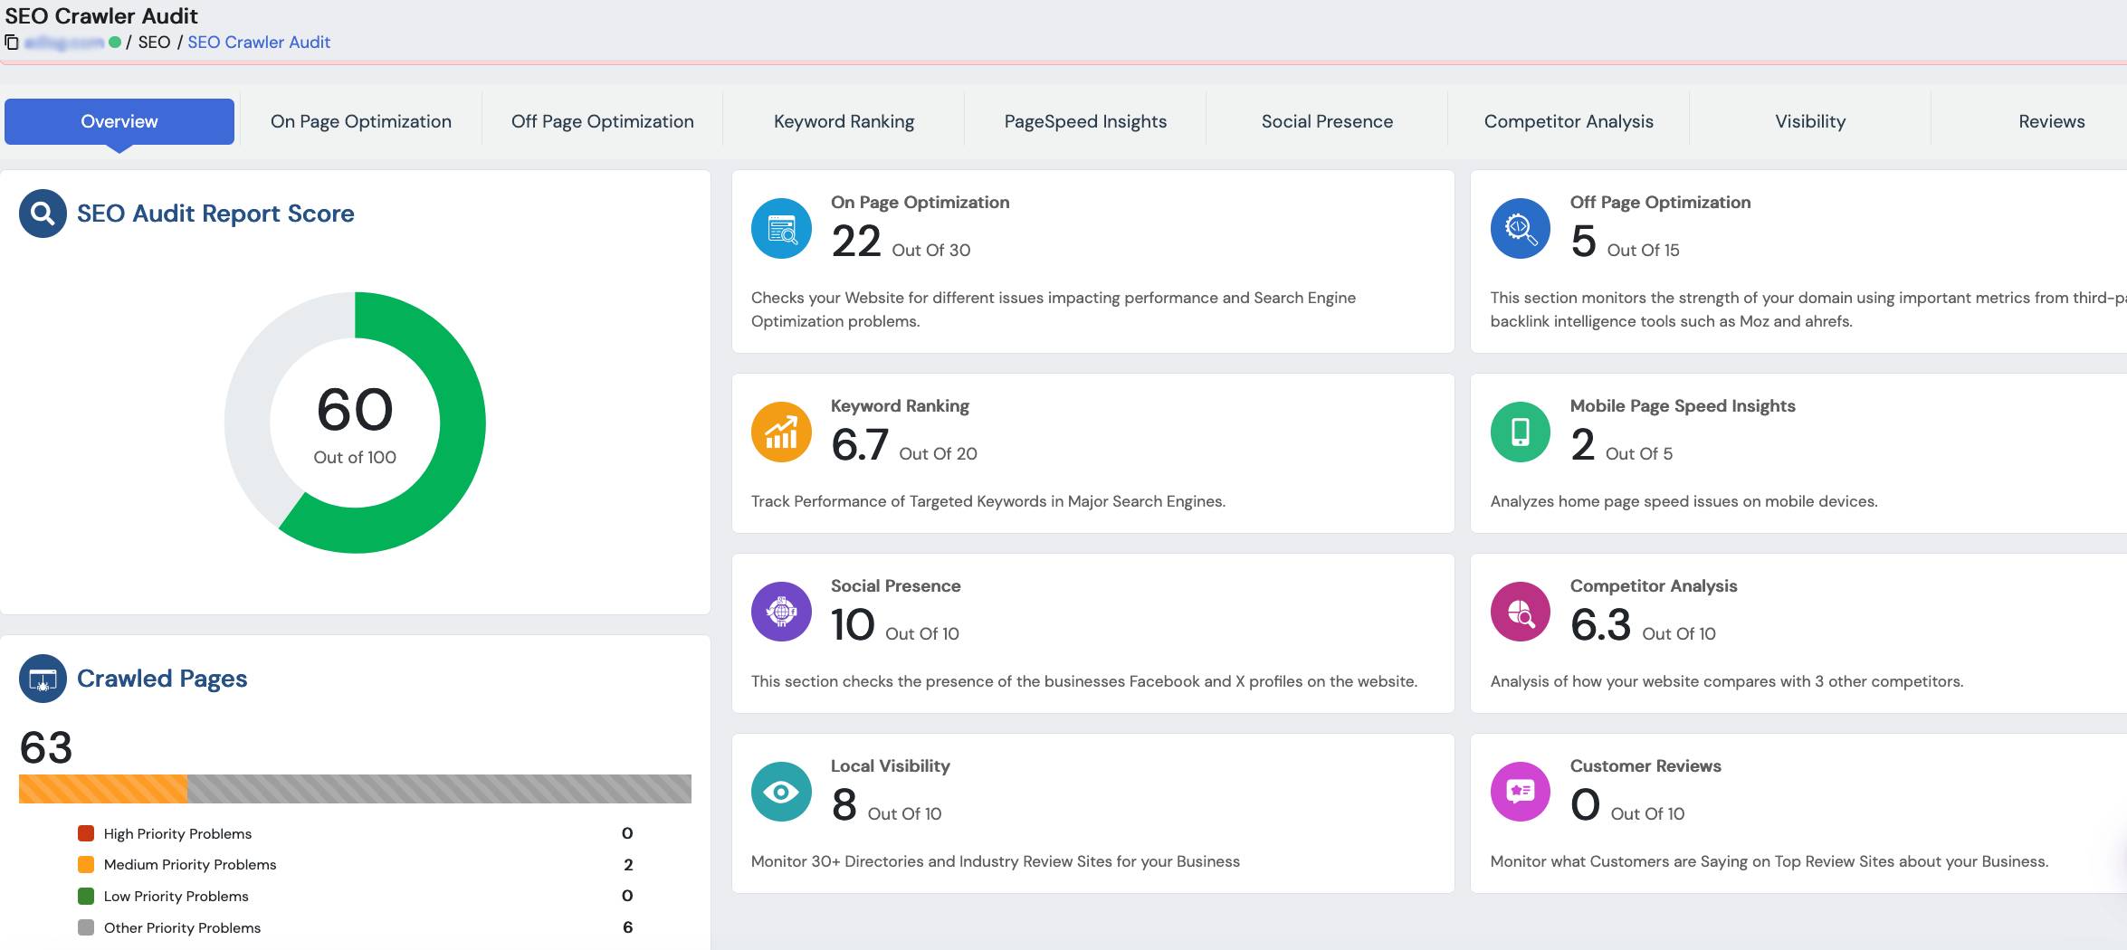Click the copy icon beside the domain name

[x=12, y=43]
